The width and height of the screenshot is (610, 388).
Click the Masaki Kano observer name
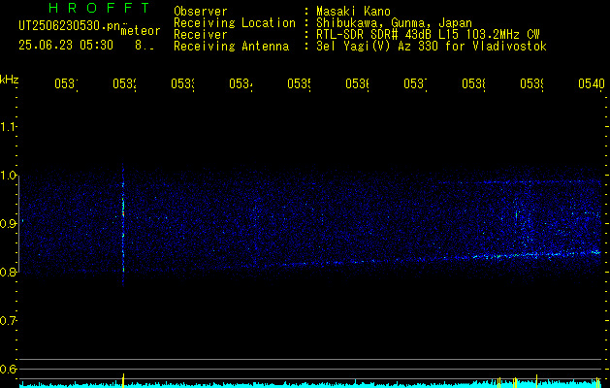click(353, 11)
